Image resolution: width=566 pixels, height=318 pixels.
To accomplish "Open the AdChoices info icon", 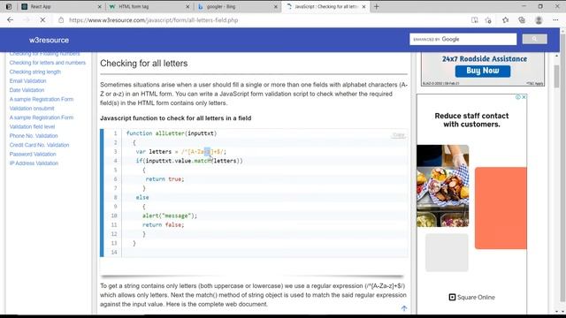I will (x=518, y=97).
